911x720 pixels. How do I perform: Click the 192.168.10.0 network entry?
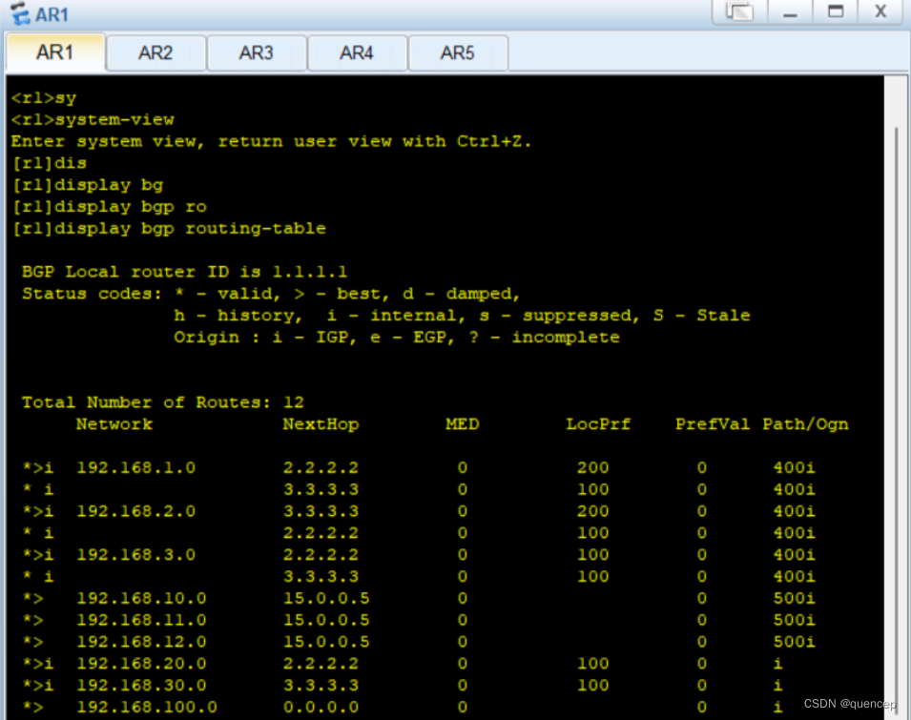(142, 598)
